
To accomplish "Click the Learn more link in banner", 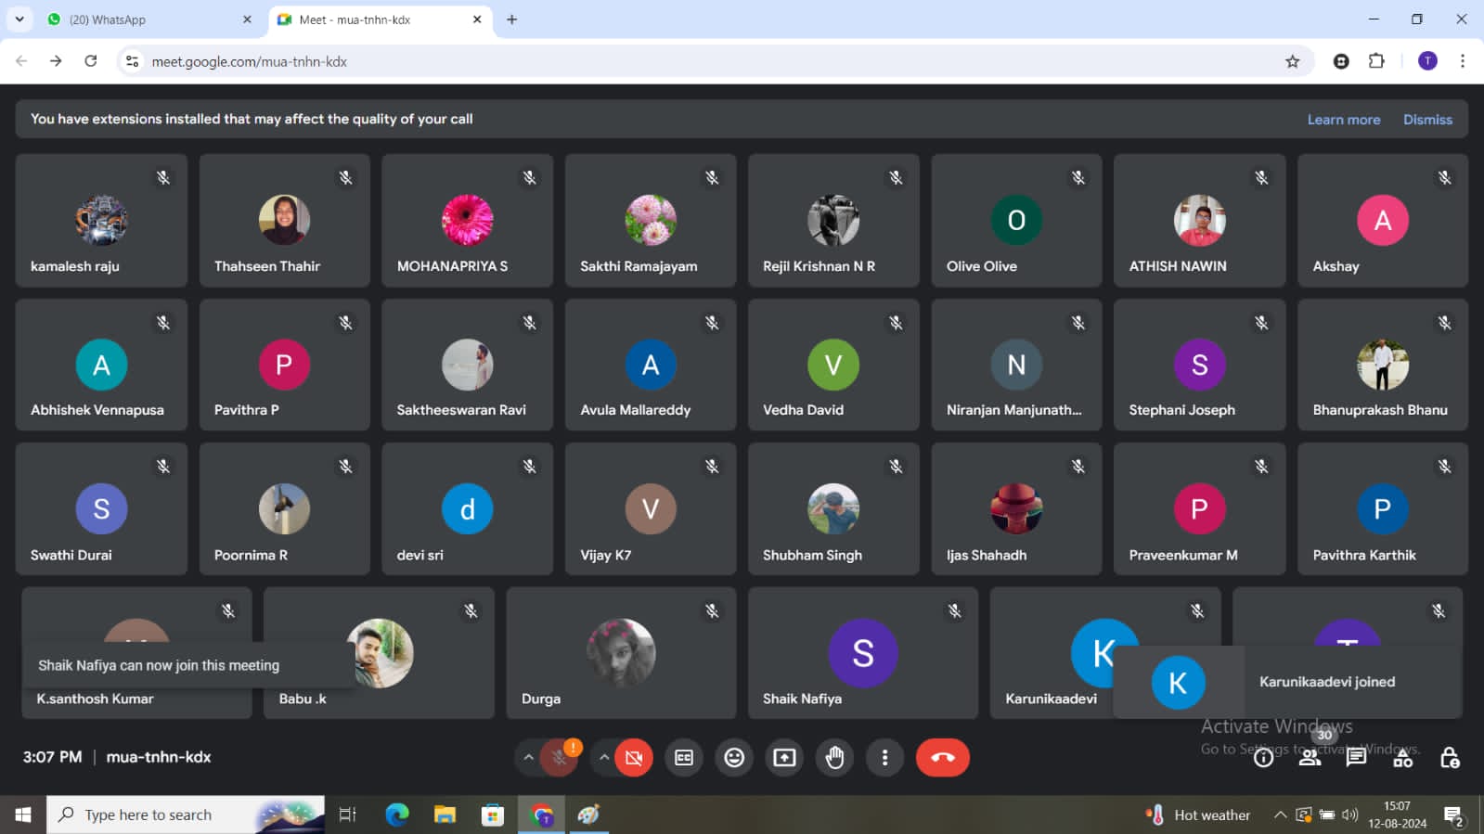I will pos(1343,120).
